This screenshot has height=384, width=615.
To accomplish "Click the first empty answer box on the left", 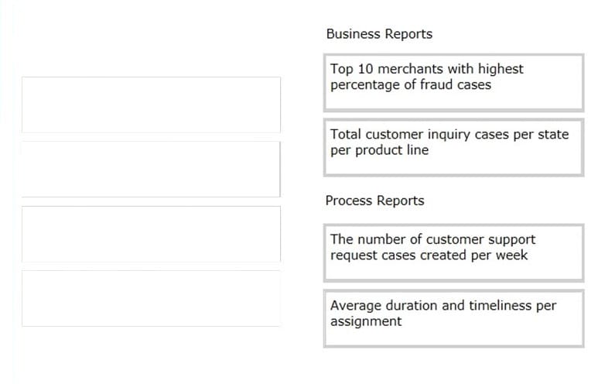I will (151, 105).
